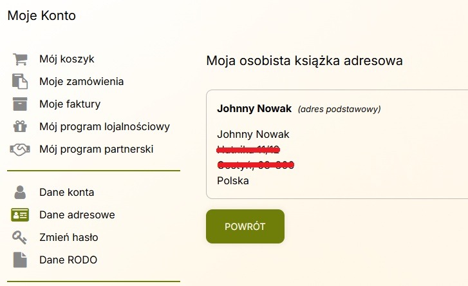Open Dane RODO link

point(68,260)
